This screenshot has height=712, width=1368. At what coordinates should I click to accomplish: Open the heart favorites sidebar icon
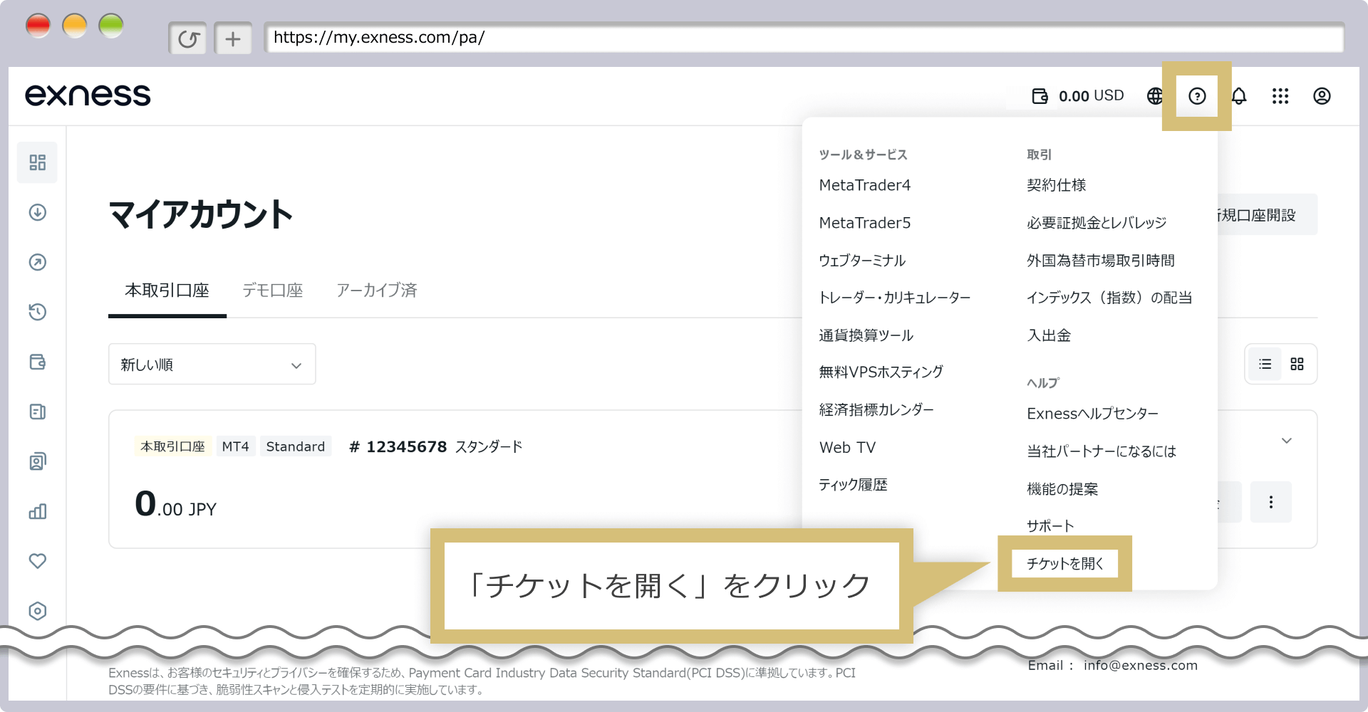point(38,561)
